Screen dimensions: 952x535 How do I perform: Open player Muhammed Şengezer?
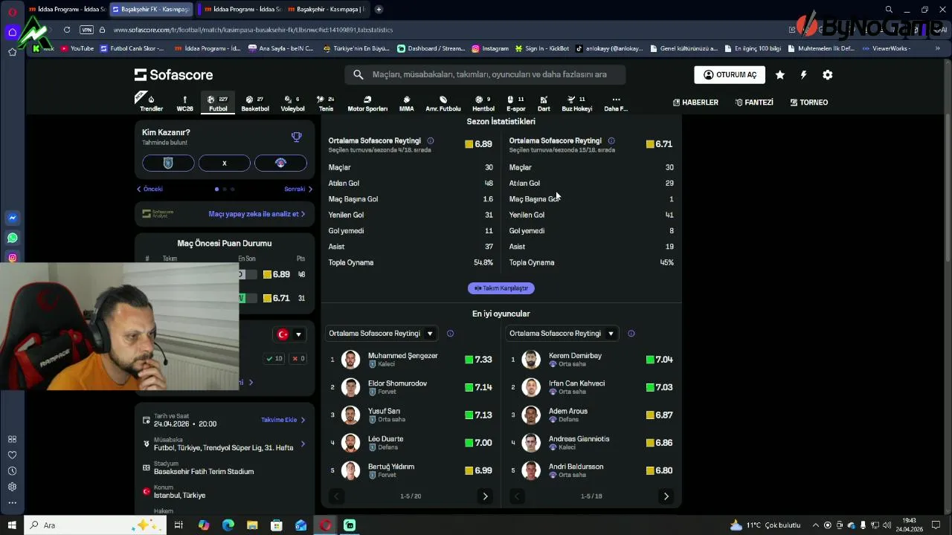click(411, 360)
